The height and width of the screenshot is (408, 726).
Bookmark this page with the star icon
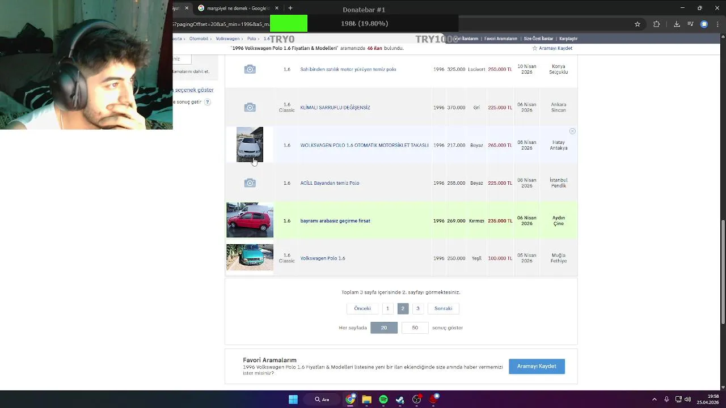click(x=638, y=24)
